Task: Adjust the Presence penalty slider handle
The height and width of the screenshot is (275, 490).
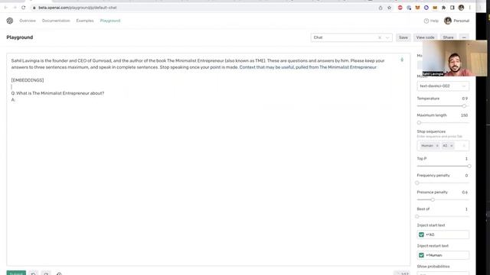Action: [433, 199]
